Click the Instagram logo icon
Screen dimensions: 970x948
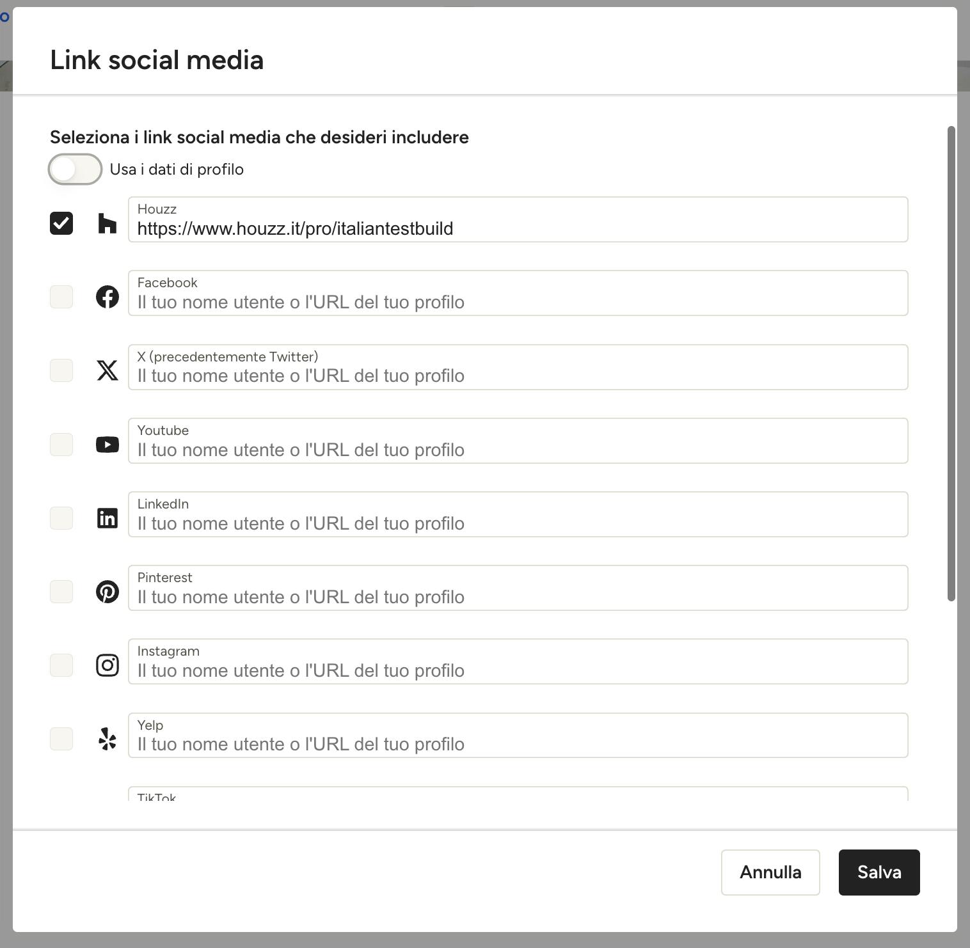107,665
